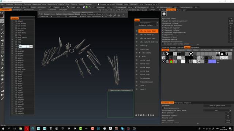Toggle 'Блок прозрачности' checkbox
Viewport: 234px width, 131px height.
(x=163, y=108)
